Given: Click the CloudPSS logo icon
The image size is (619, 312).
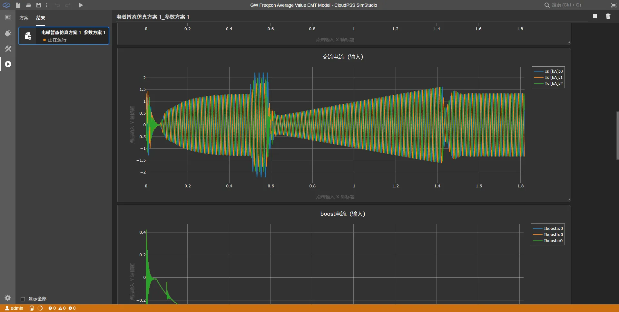Looking at the screenshot, I should (6, 5).
